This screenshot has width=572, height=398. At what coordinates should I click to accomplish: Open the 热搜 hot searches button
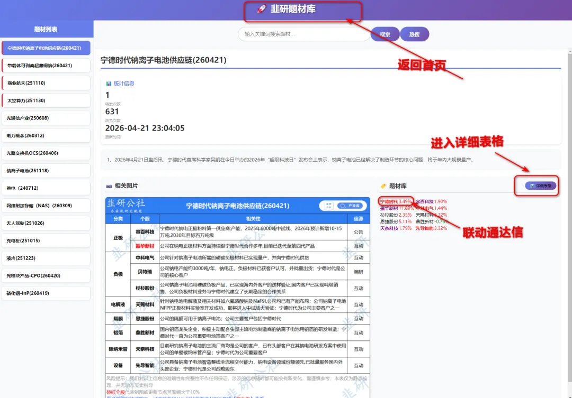(x=414, y=34)
